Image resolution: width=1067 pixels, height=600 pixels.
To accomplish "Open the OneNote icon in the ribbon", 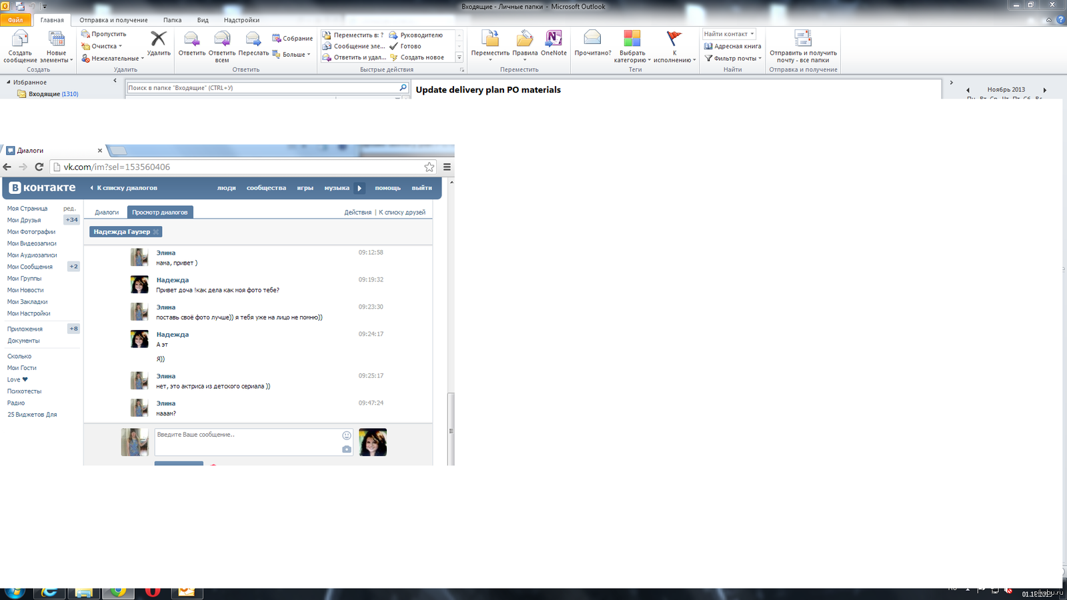I will point(554,40).
